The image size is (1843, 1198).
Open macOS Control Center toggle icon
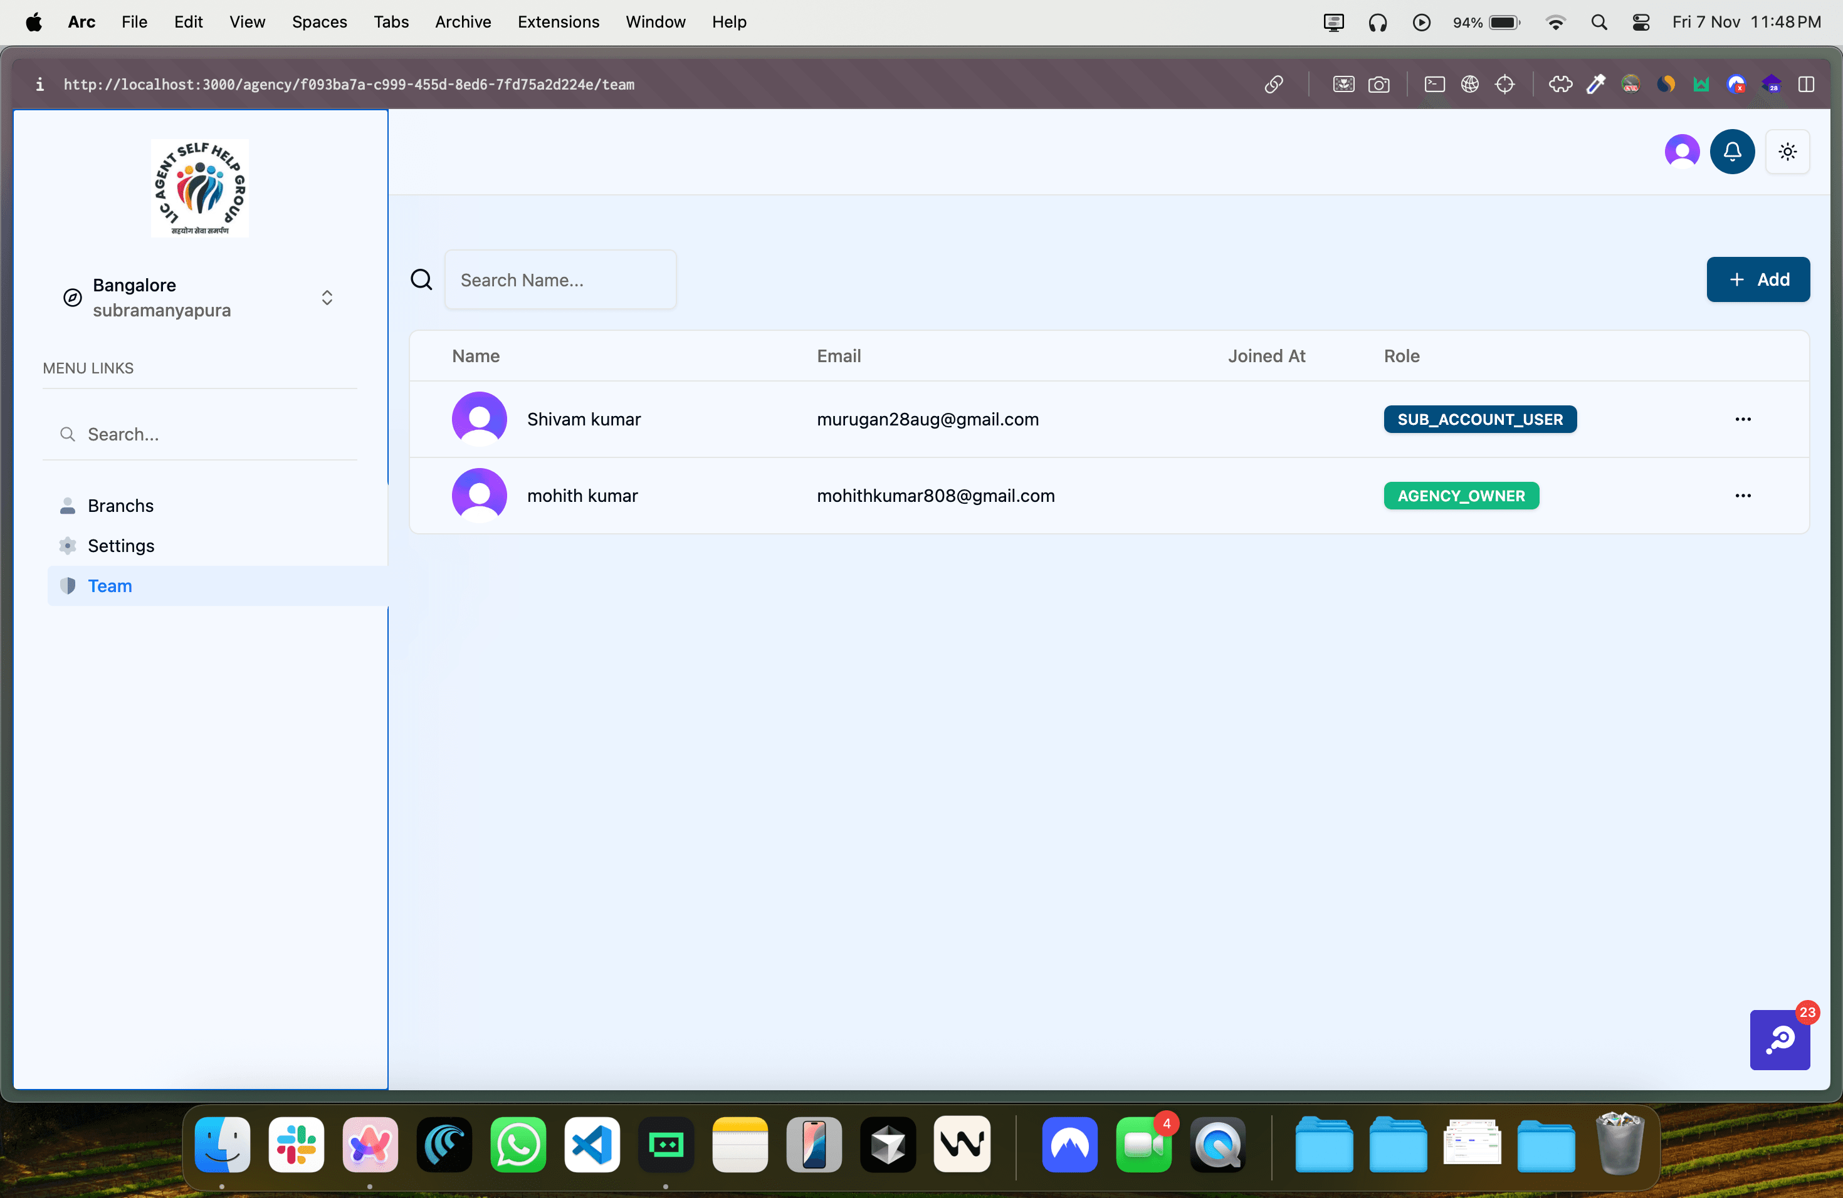(1641, 22)
